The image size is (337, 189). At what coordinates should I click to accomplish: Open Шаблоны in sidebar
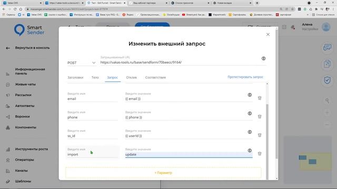pyautogui.click(x=23, y=181)
